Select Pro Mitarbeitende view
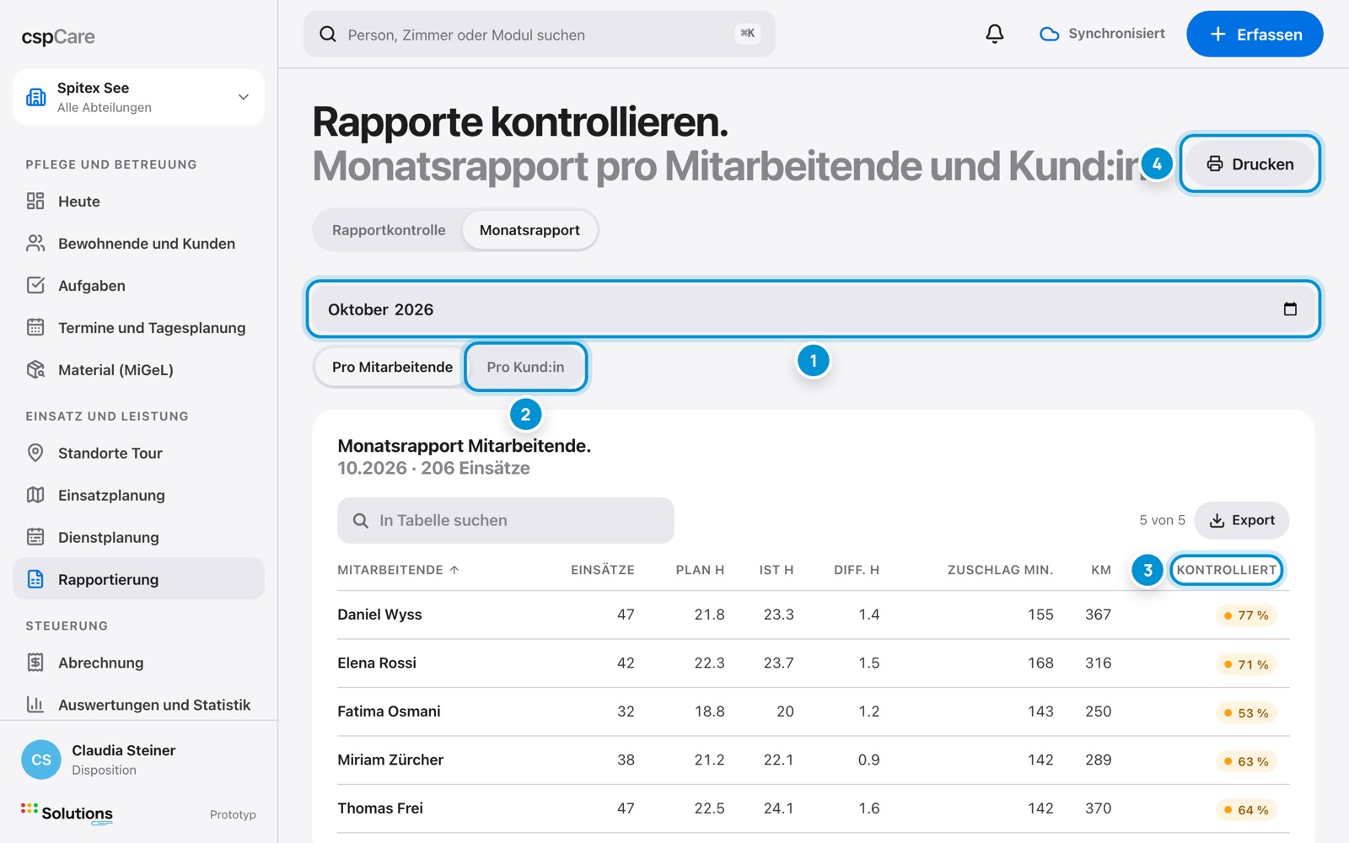This screenshot has height=843, width=1349. tap(392, 367)
